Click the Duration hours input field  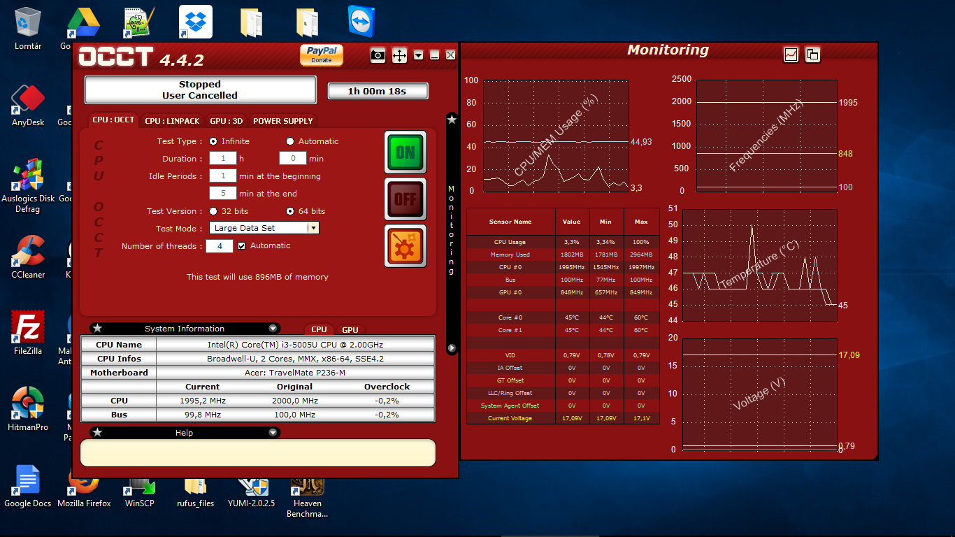pos(223,159)
